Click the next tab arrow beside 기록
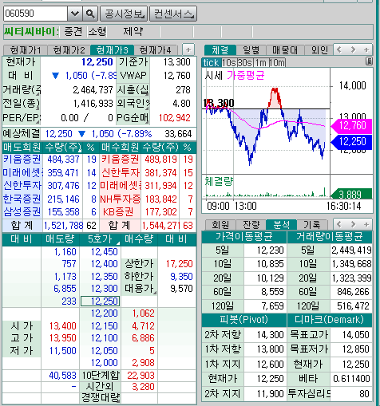The height and width of the screenshot is (406, 380). coord(353,224)
